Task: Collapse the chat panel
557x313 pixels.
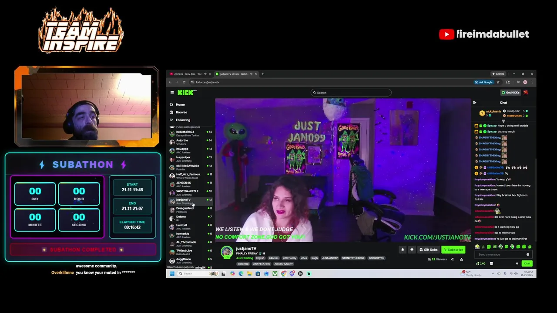Action: [x=474, y=103]
